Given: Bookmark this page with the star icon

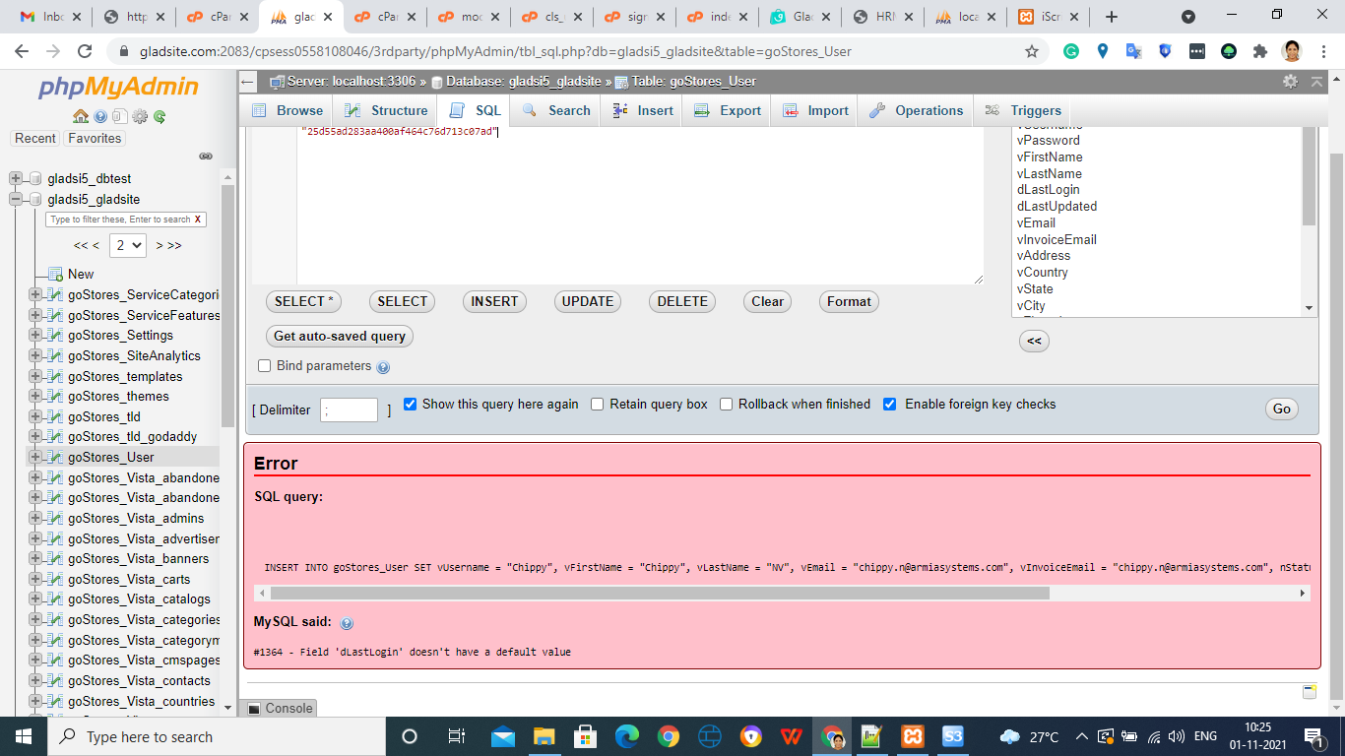Looking at the screenshot, I should [1032, 51].
